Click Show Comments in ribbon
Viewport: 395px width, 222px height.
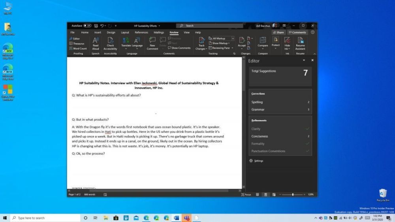tap(179, 48)
